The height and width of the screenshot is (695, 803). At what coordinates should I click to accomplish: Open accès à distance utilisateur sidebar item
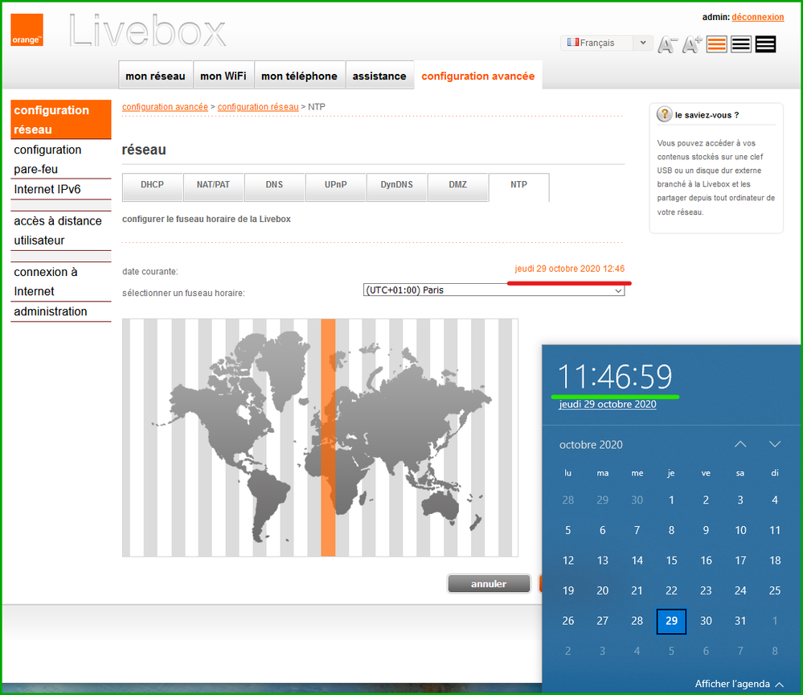pyautogui.click(x=61, y=231)
